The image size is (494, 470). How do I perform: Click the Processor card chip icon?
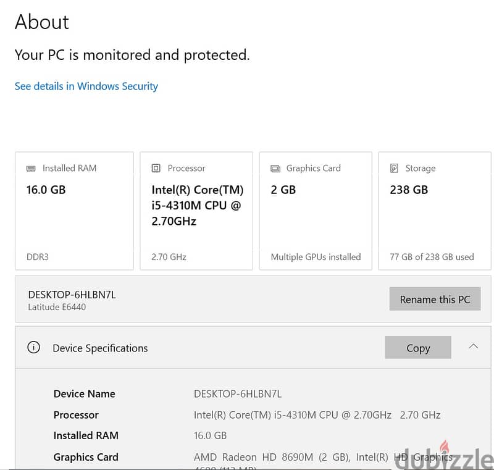click(x=156, y=168)
